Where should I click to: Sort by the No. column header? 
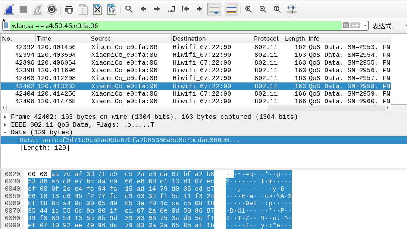18,39
